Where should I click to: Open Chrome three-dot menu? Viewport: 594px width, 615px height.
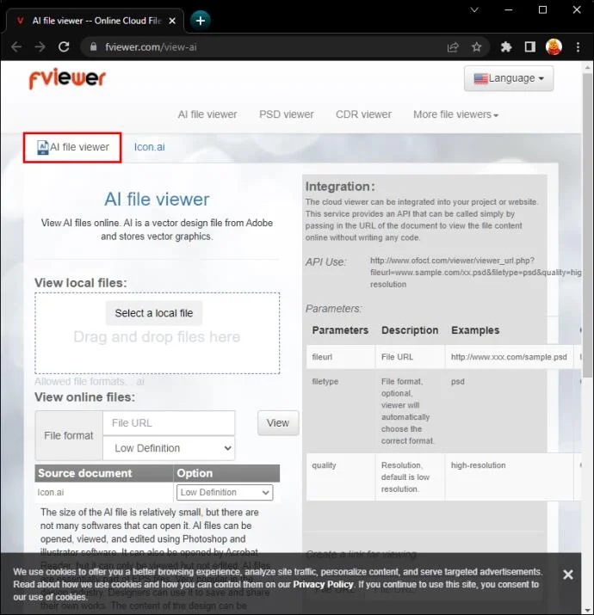(578, 47)
